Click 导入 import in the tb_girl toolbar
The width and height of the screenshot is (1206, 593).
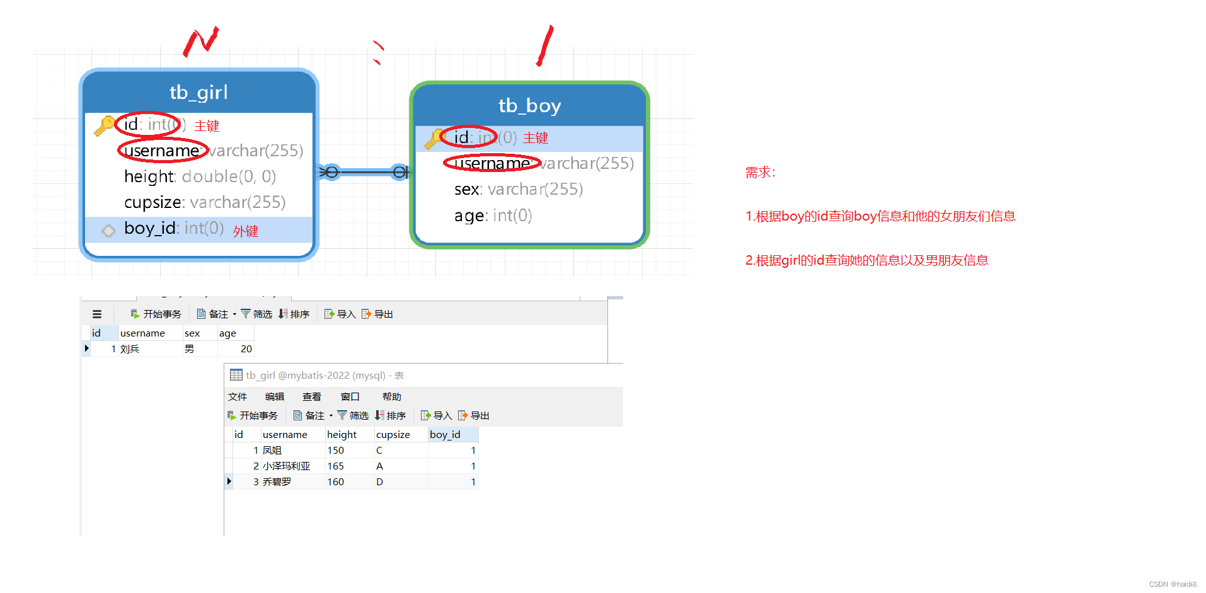(437, 415)
